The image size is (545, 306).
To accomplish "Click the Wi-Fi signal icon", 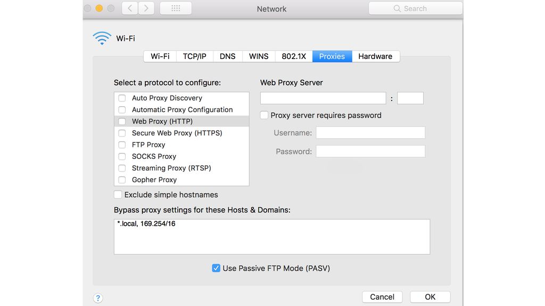I will click(102, 38).
